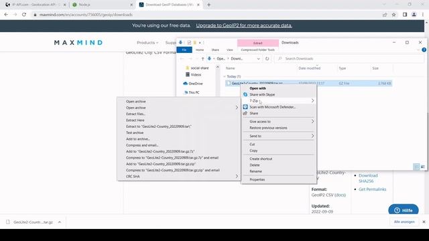The height and width of the screenshot is (241, 429).
Task: Choose Rename from the context menu
Action: pyautogui.click(x=256, y=171)
